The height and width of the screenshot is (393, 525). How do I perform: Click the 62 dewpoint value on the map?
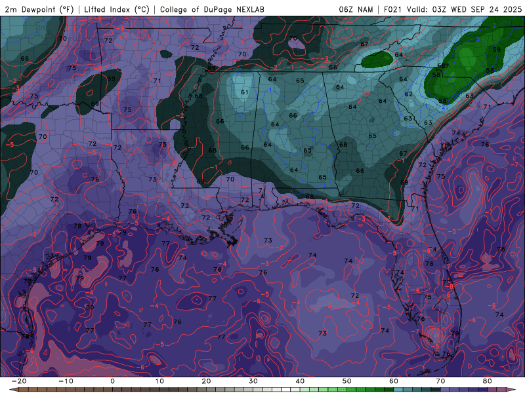pos(408,94)
